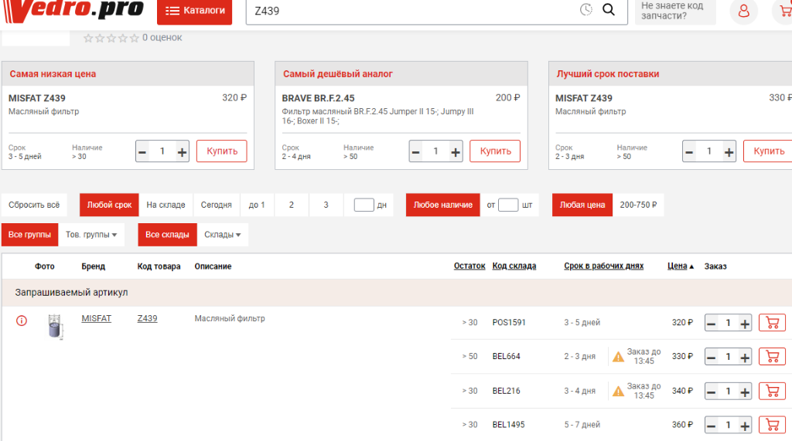Viewport: 792px width, 441px height.
Task: Enable the 'Сегодня' delivery filter
Action: (x=216, y=205)
